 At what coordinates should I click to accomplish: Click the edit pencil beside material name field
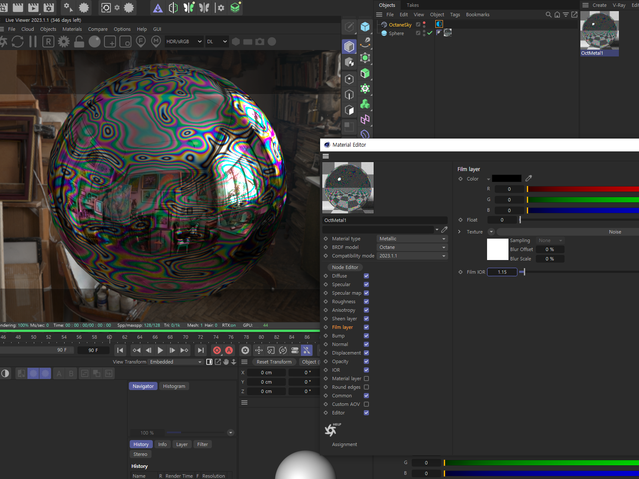click(444, 230)
